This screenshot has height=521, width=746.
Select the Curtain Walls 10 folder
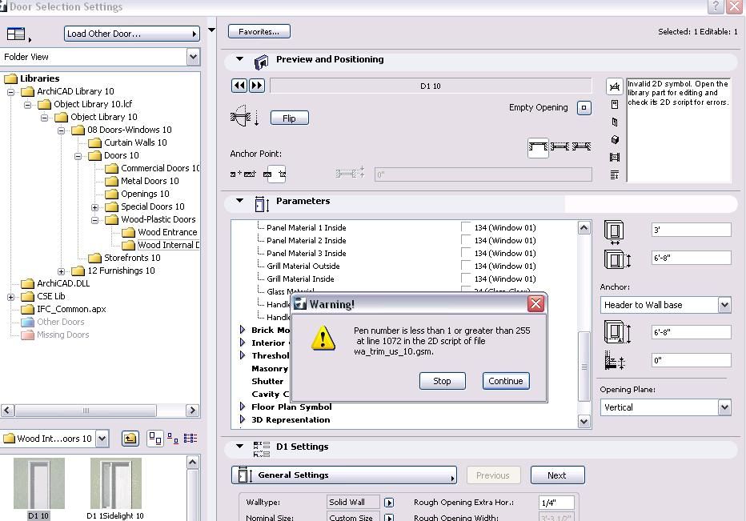135,142
